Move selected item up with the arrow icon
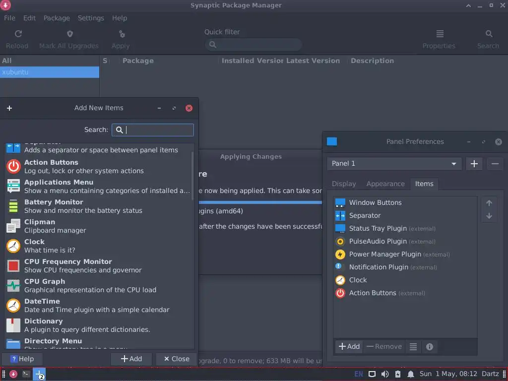The width and height of the screenshot is (508, 381). click(489, 203)
